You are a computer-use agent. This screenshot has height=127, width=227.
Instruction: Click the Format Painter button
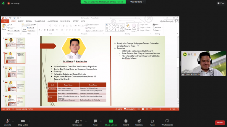[14, 31]
